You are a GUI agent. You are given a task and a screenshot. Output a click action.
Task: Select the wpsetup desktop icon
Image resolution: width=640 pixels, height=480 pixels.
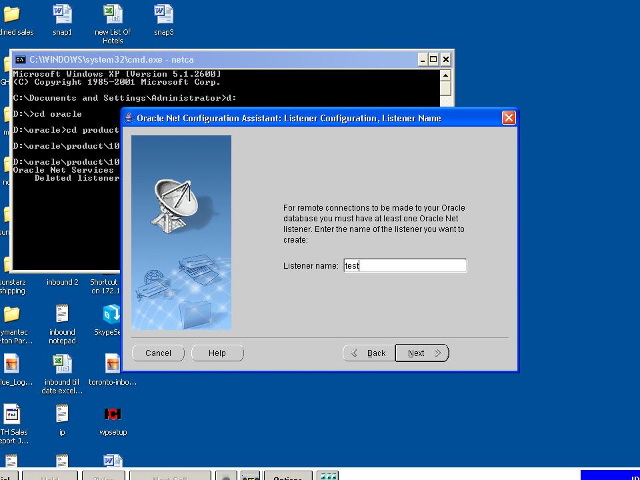(x=113, y=414)
